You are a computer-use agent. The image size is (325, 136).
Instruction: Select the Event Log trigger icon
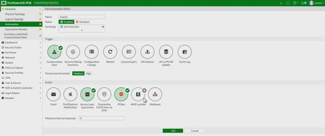[x=185, y=52]
